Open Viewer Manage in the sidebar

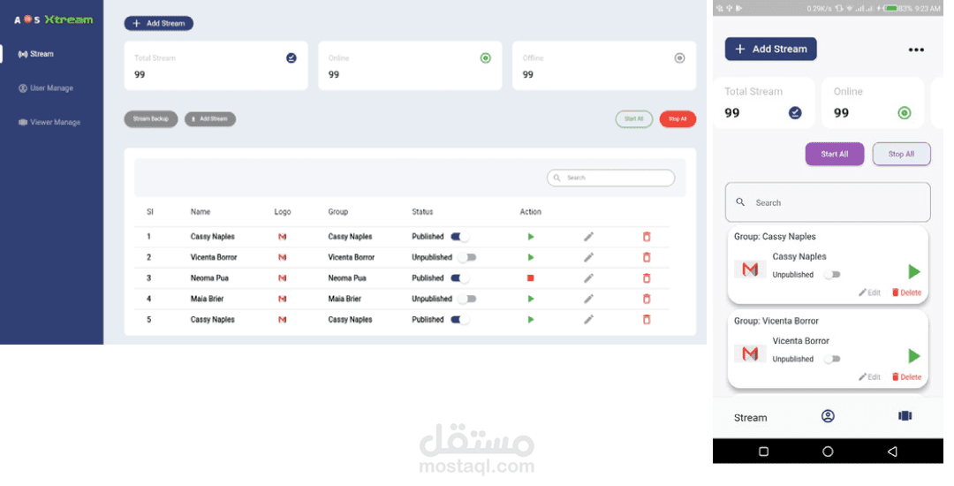[49, 122]
